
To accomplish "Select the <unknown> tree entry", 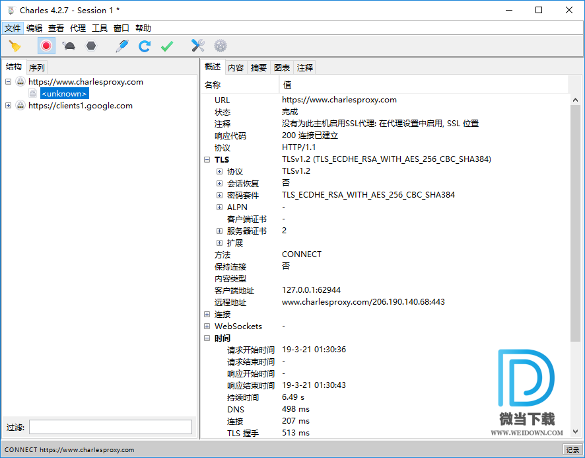I will point(65,93).
